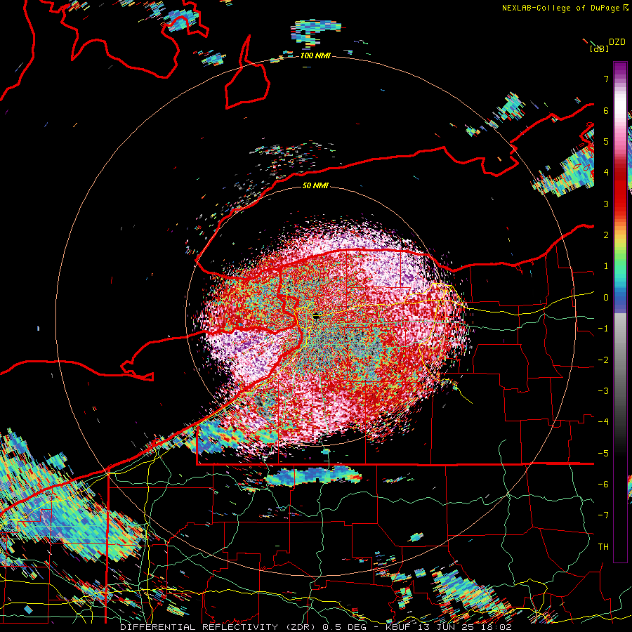Image resolution: width=632 pixels, height=632 pixels.
Task: Click the "5" value on the color scale
Action: [x=606, y=141]
